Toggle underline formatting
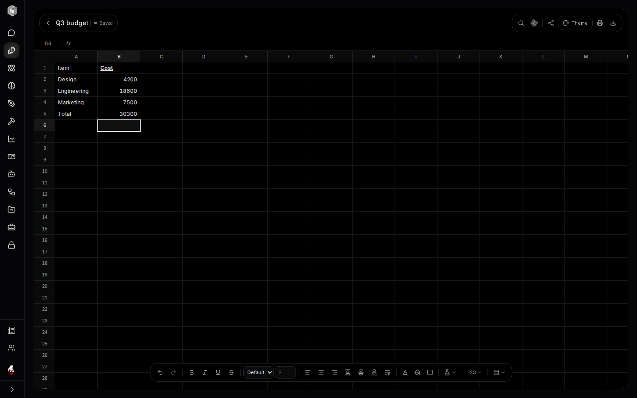The height and width of the screenshot is (398, 637). 218,373
